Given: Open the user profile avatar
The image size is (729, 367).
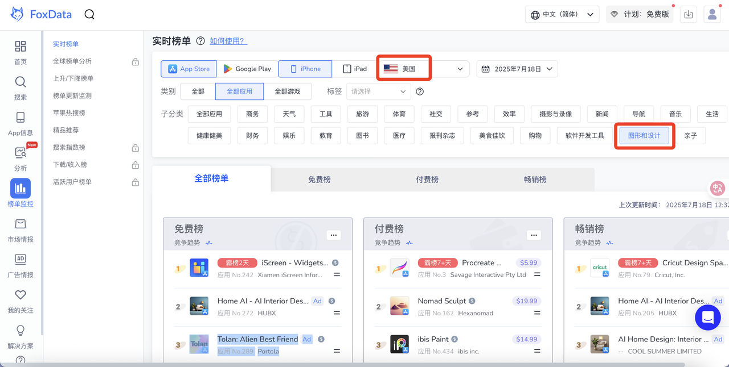Looking at the screenshot, I should tap(712, 15).
